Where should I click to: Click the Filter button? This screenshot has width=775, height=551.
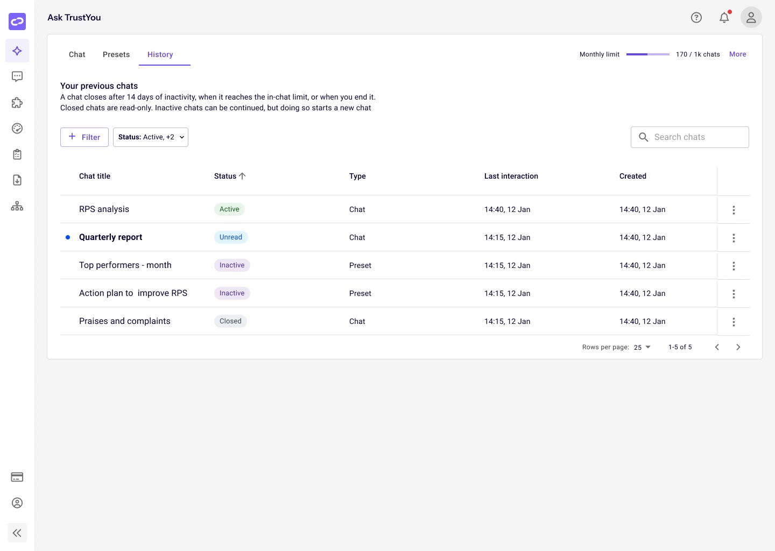click(84, 137)
